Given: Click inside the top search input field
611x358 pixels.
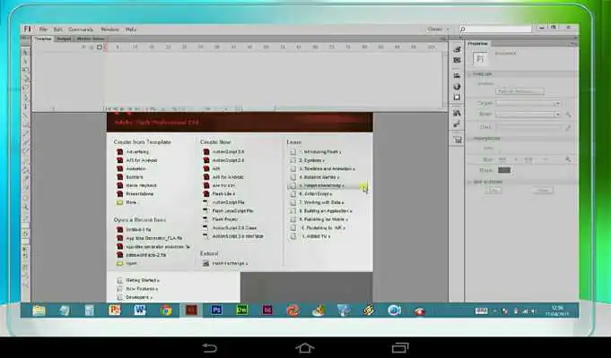Looking at the screenshot, I should [x=499, y=30].
